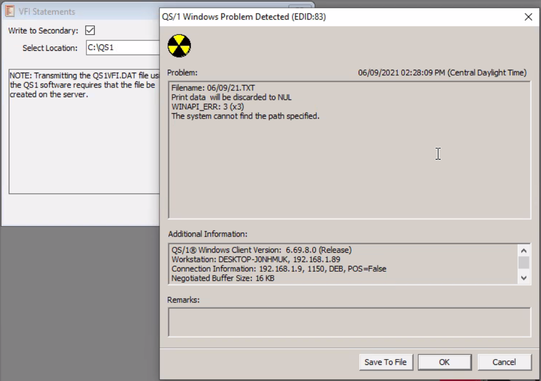Uncheck the Write to Secondary checkbox
This screenshot has height=381, width=541.
click(90, 30)
